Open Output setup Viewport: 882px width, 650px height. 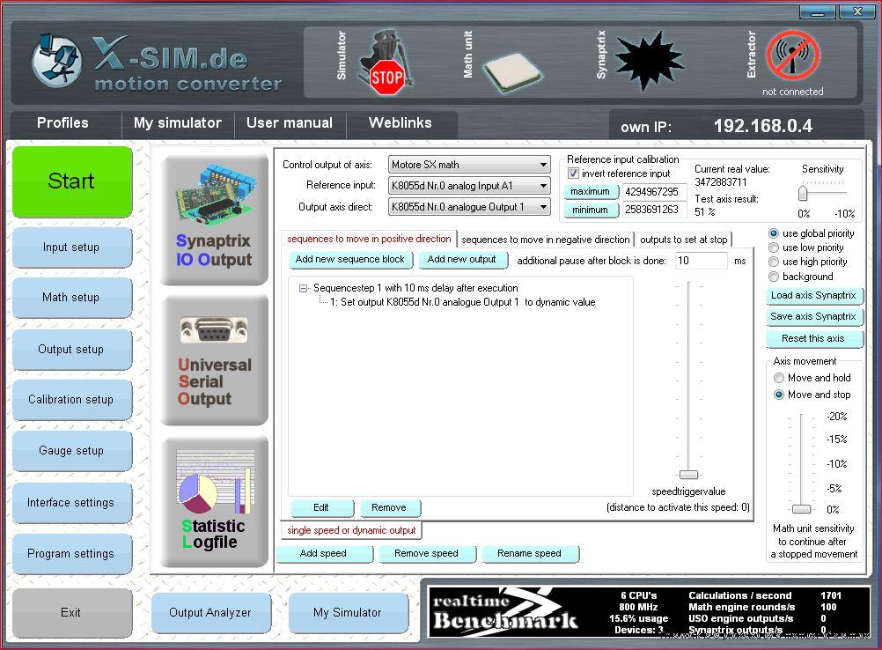coord(71,349)
